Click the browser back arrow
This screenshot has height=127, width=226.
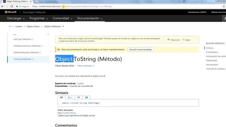(2, 6)
